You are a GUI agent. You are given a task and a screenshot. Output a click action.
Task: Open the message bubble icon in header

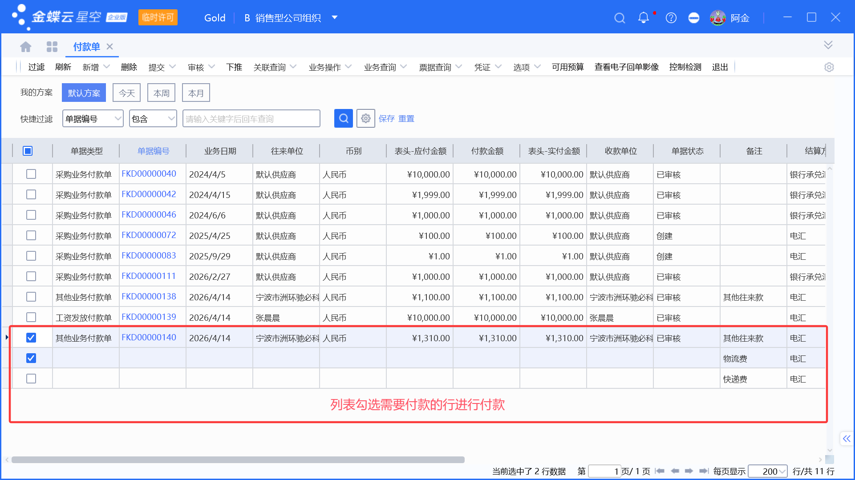tap(693, 18)
